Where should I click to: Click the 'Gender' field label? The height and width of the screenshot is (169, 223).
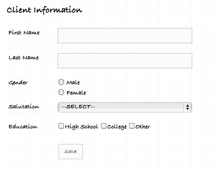tap(18, 83)
